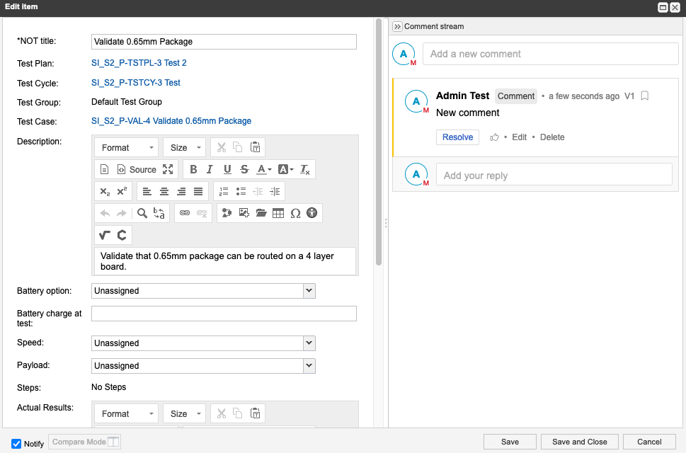
Task: Click the Add a new comment field
Action: [x=547, y=54]
